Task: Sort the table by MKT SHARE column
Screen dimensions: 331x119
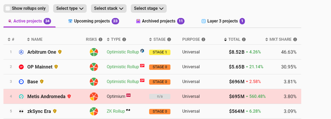Action: (x=279, y=39)
